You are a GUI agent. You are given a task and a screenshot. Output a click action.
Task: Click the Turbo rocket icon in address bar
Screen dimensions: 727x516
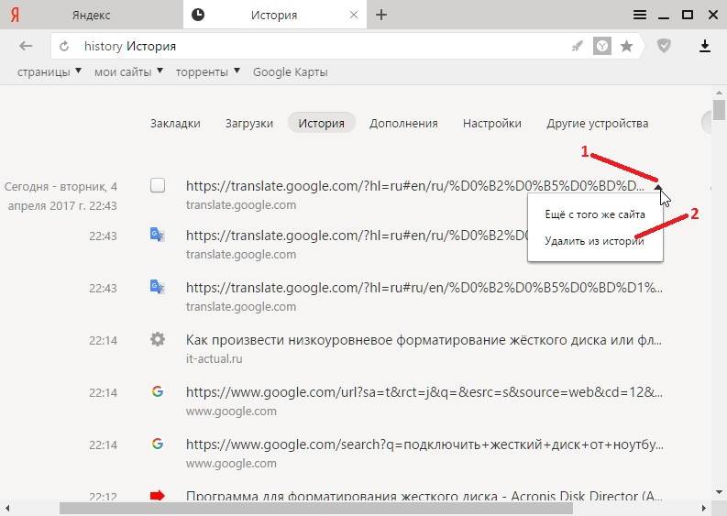[x=577, y=46]
